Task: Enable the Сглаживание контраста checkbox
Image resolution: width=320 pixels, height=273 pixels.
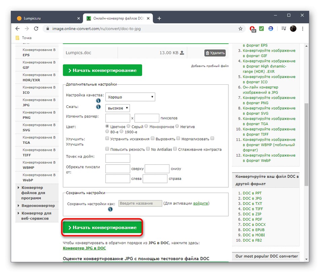Action: 175,149
